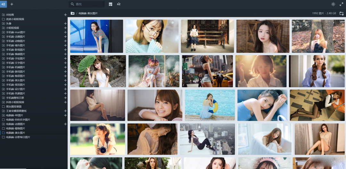Open the swimming pool photo thumbnail
346x169 pixels.
210,105
